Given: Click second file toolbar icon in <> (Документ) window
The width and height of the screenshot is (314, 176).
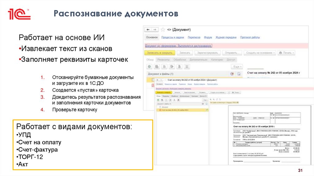Looking at the screenshot, I should (x=157, y=67).
